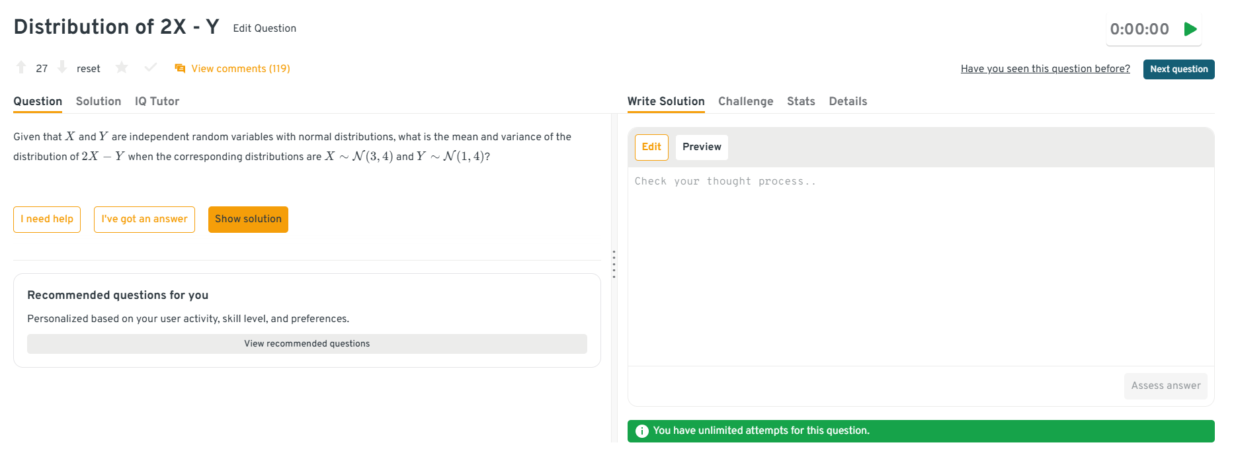Click the Show solution button
The height and width of the screenshot is (459, 1234).
[x=248, y=220]
